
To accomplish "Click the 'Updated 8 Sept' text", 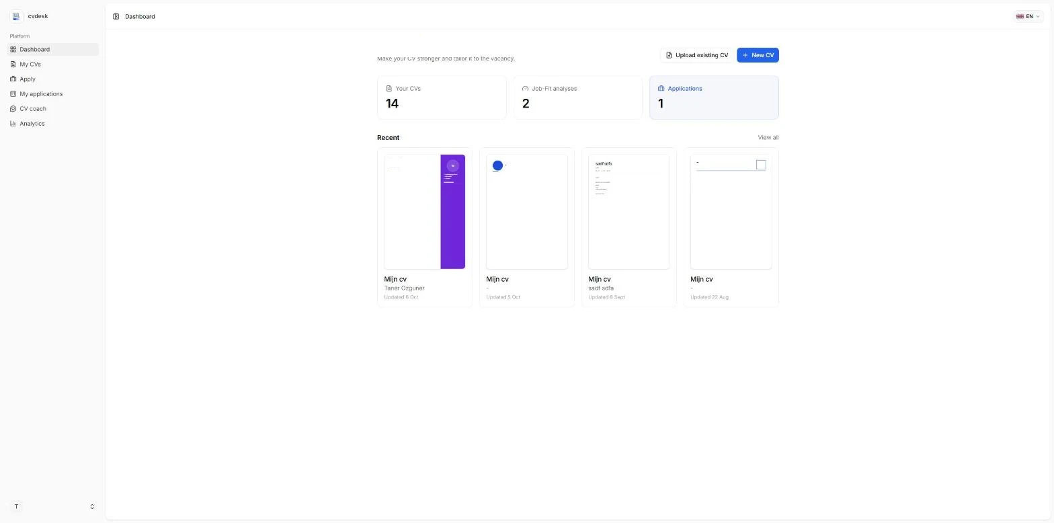I will pos(606,296).
